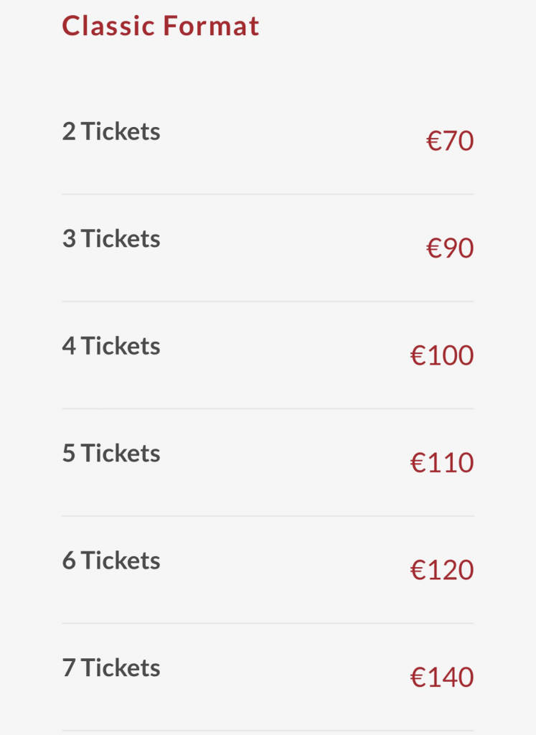Screen dimensions: 536x735
Task: Choose the 7 Tickets label
Action: coord(111,668)
